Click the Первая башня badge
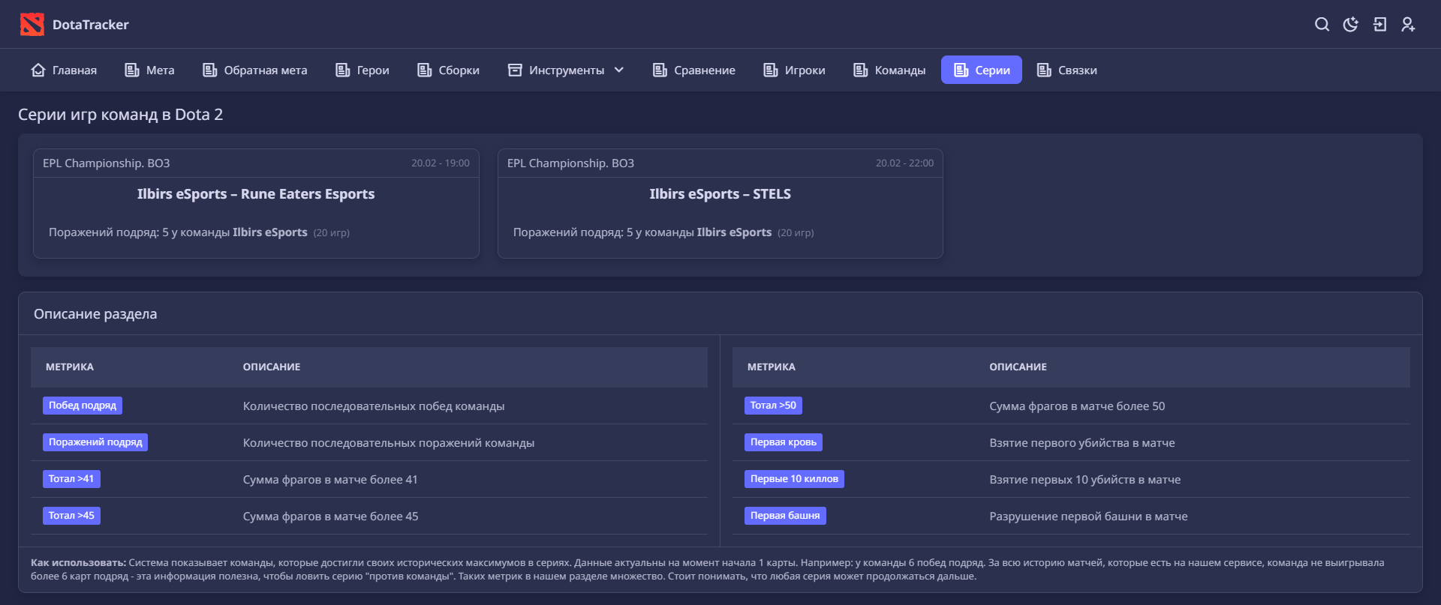1441x605 pixels. point(785,516)
